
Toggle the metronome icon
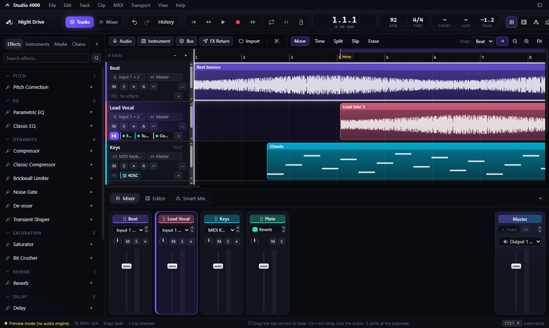click(x=301, y=22)
